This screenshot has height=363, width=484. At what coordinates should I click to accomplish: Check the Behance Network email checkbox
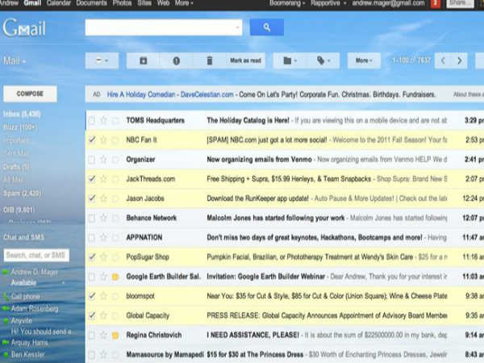point(92,218)
